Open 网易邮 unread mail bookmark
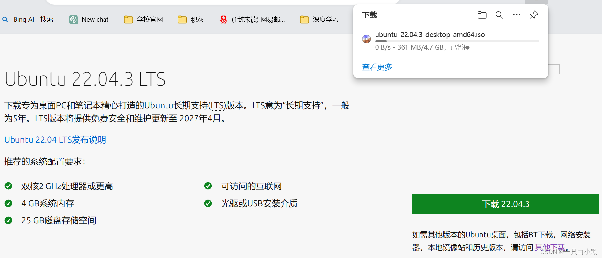 [252, 20]
